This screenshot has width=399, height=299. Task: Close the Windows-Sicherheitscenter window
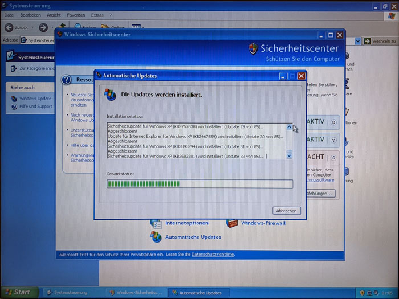(x=340, y=35)
